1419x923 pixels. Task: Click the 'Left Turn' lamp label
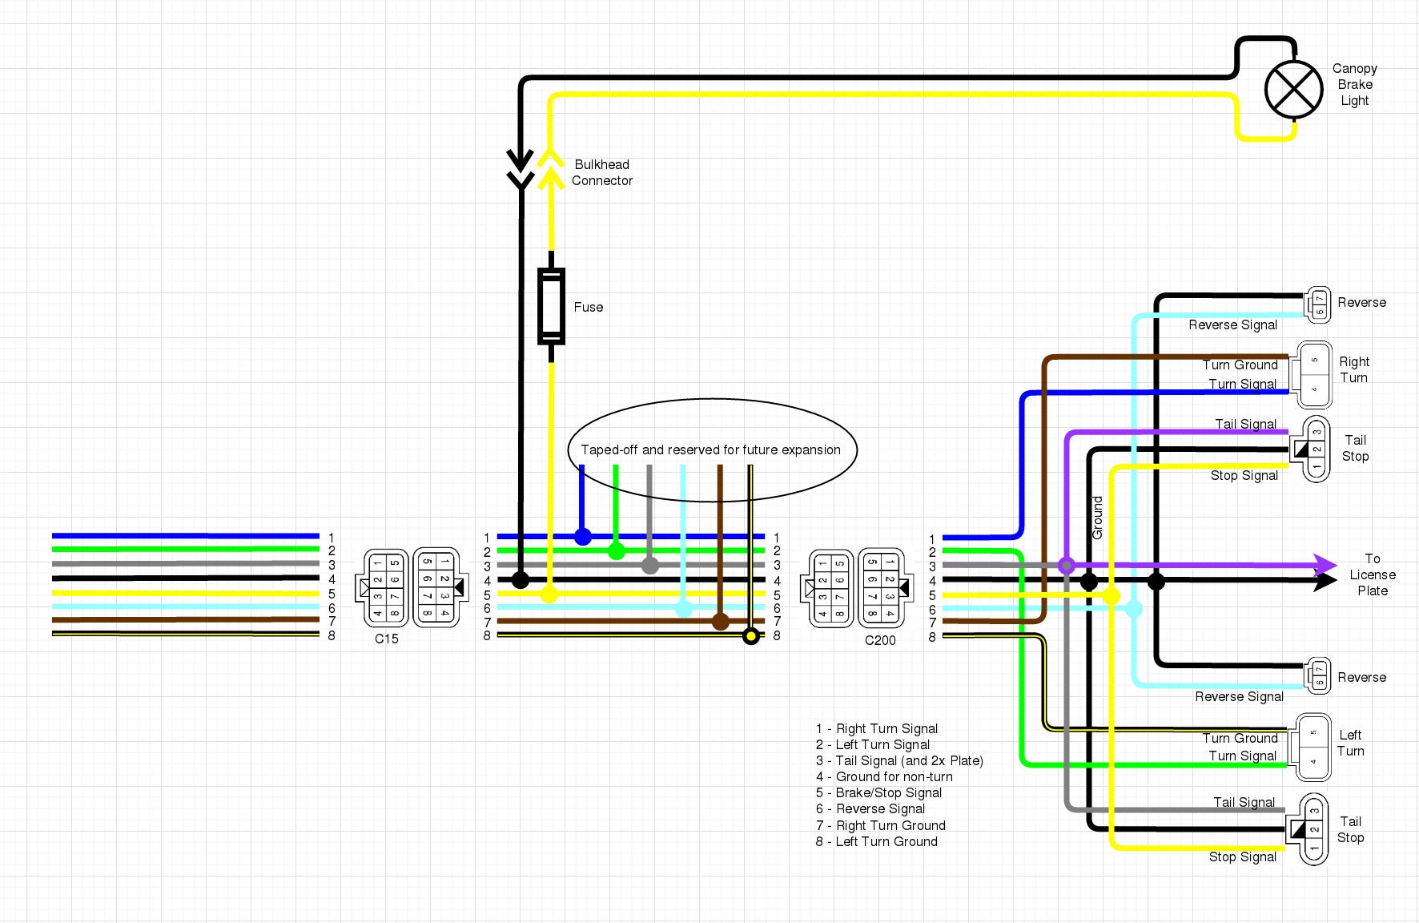tap(1350, 743)
